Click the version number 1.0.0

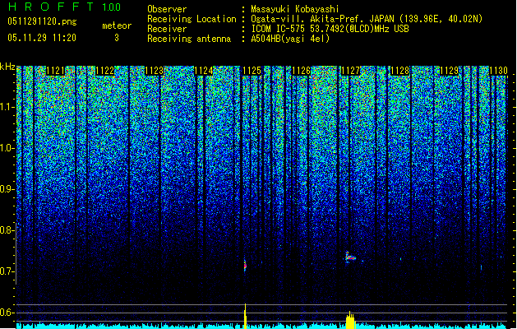tap(111, 7)
